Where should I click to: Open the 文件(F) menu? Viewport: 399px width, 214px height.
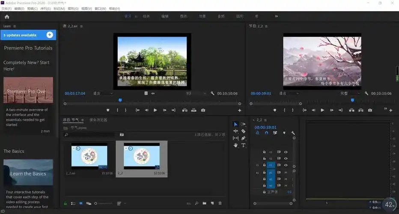click(6, 9)
